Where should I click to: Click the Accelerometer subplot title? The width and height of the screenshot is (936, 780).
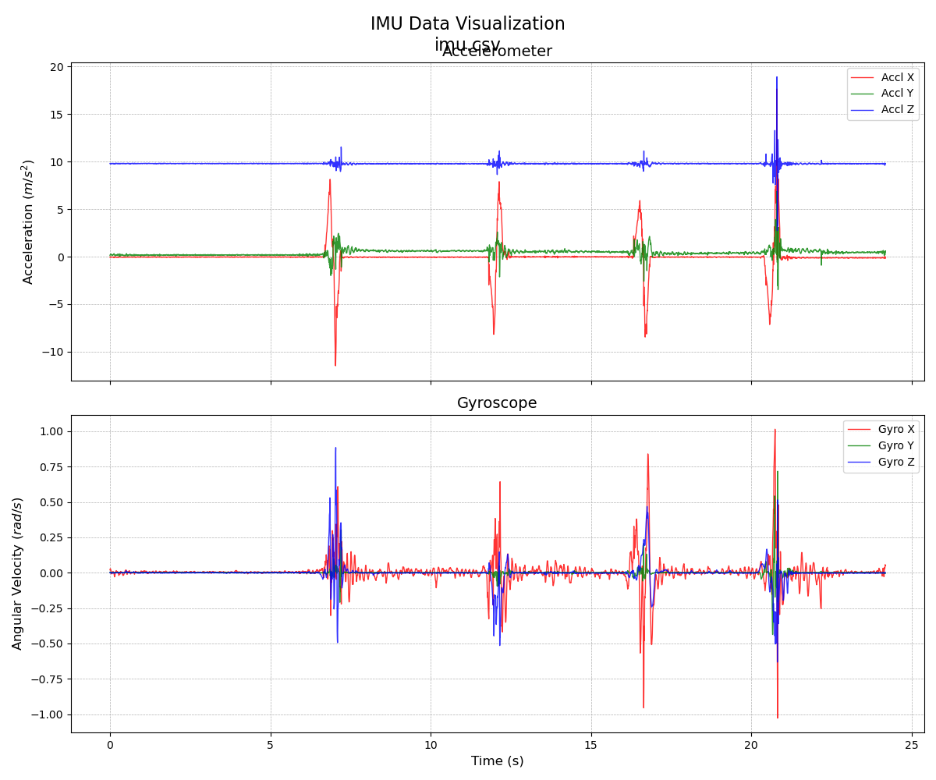(497, 52)
